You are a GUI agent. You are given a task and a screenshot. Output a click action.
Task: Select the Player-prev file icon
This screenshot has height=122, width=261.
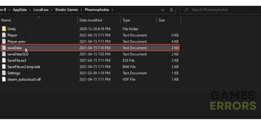tap(4, 42)
